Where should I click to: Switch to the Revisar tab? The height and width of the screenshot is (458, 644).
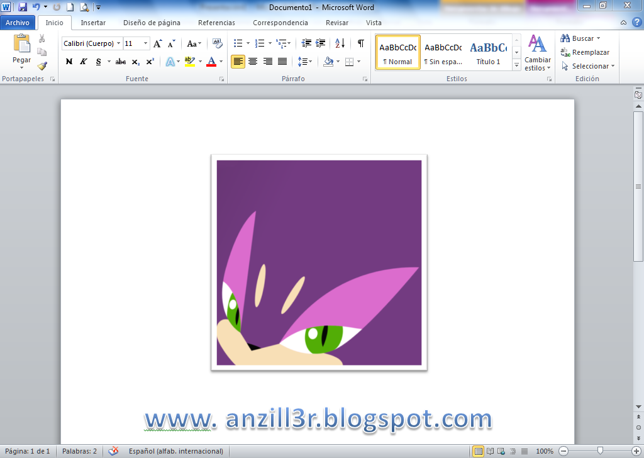tap(337, 23)
